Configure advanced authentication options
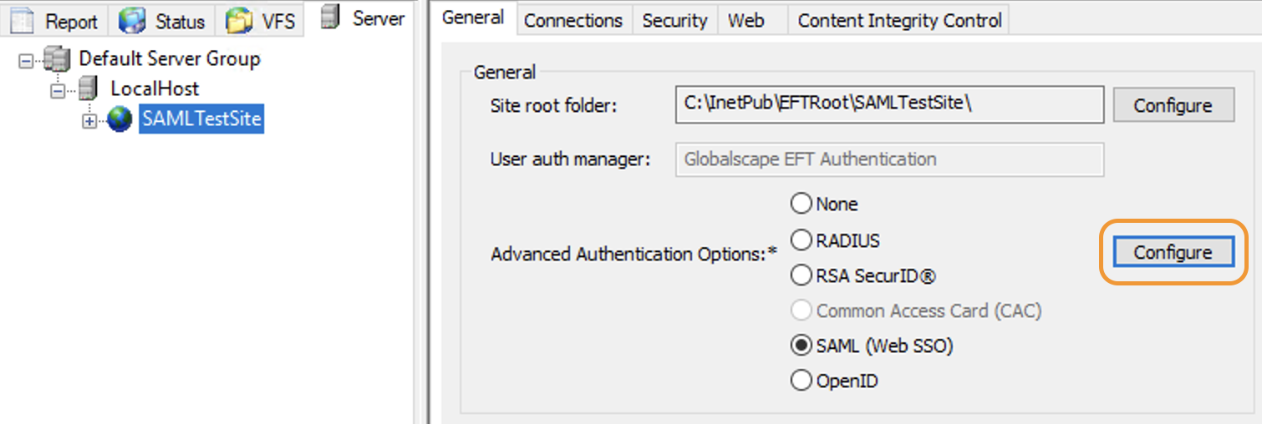This screenshot has height=424, width=1262. 1173,253
